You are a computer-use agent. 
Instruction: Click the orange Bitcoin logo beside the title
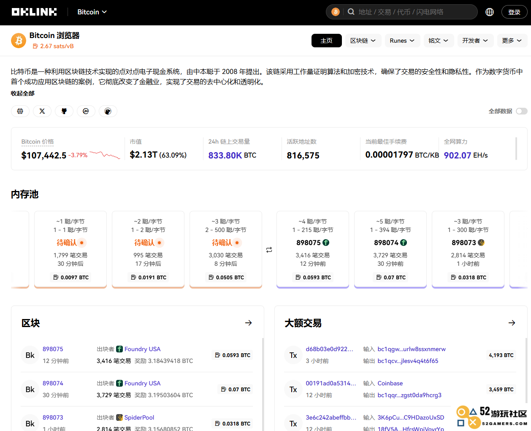coord(19,41)
